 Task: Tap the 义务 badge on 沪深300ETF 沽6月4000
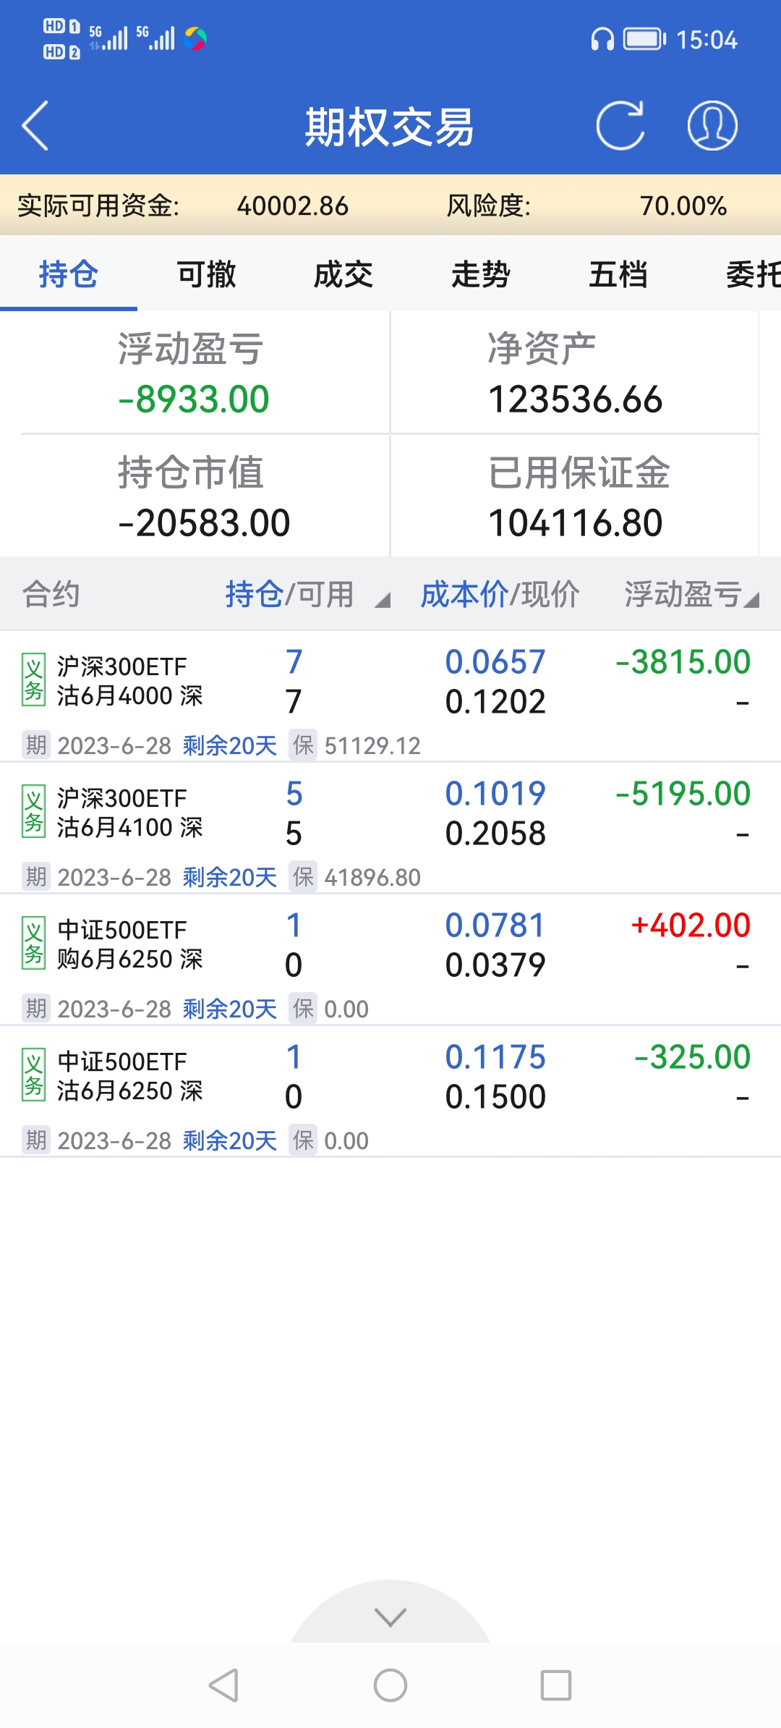(x=34, y=680)
